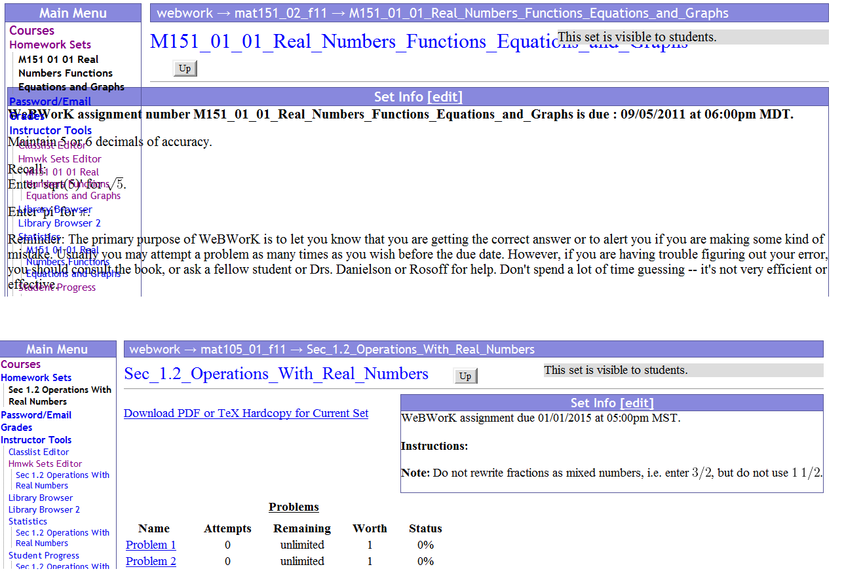Open Library Browser 2 in the mat151 page sidebar
This screenshot has width=844, height=586.
click(60, 223)
